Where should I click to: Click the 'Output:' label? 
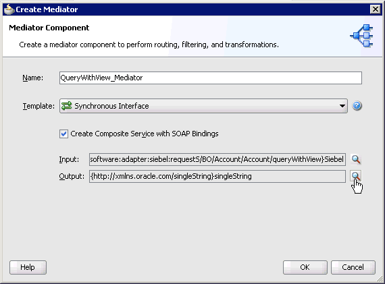72,176
